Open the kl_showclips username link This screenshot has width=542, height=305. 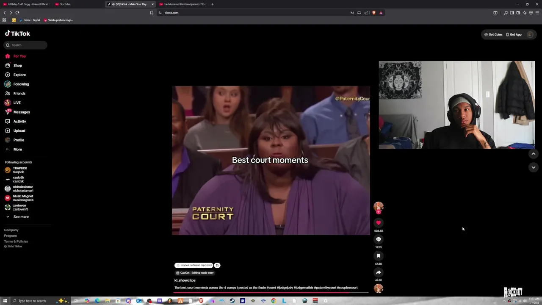click(x=185, y=280)
